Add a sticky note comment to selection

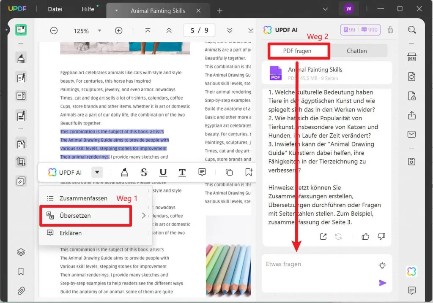coord(202,172)
